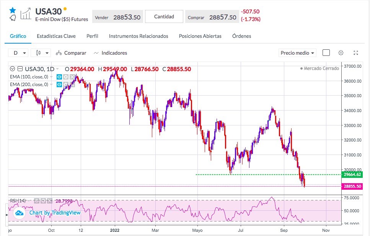Open settings for EMA (100, close, 0)

(x=66, y=77)
